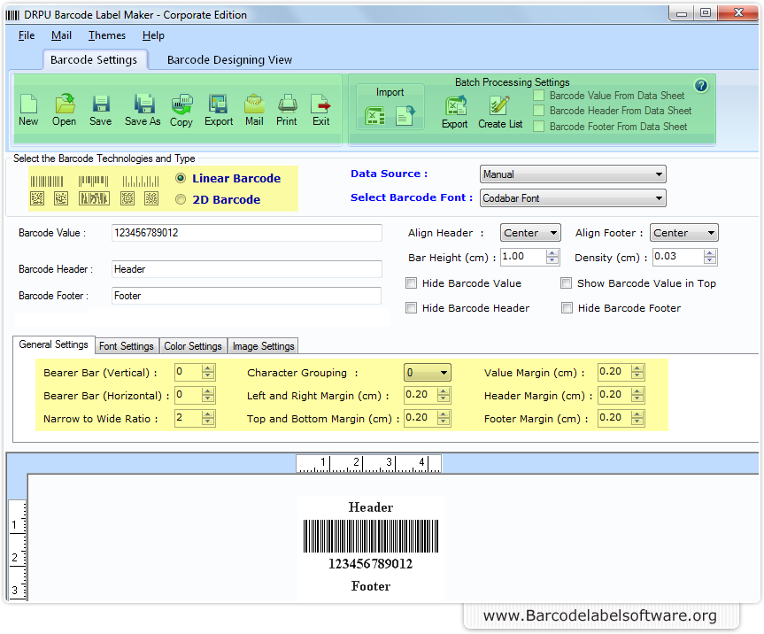This screenshot has height=634, width=764.
Task: Open the Help menu
Action: (x=153, y=35)
